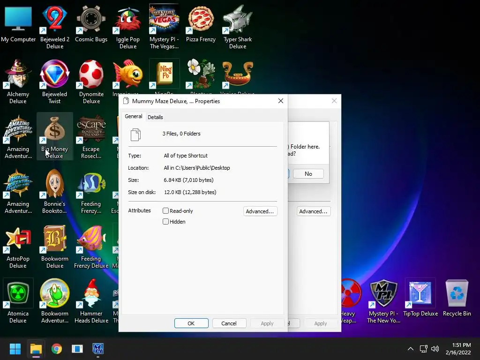Click No in the folder prompt dialog
Image resolution: width=480 pixels, height=360 pixels.
coord(308,173)
